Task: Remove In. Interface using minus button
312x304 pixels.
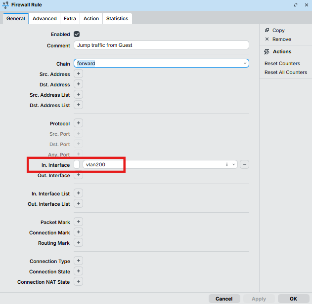Action: [245, 164]
